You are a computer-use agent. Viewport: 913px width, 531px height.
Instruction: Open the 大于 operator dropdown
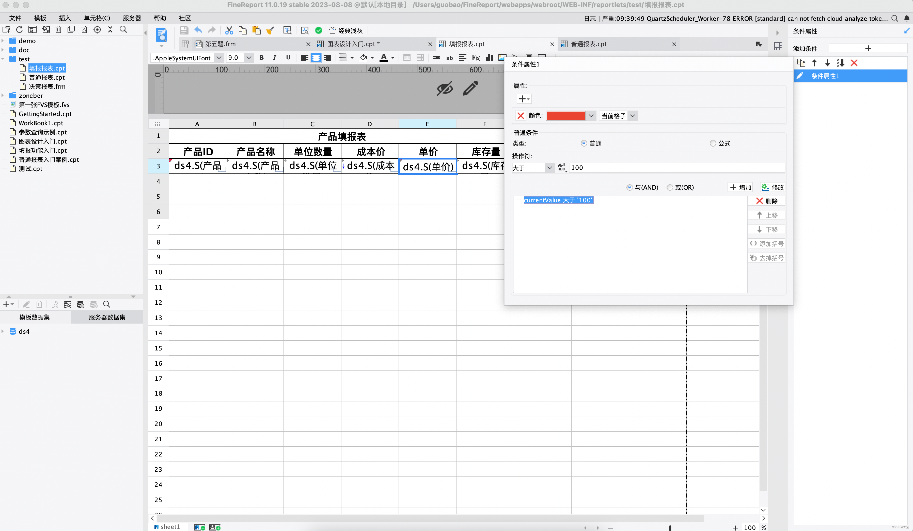pos(549,168)
